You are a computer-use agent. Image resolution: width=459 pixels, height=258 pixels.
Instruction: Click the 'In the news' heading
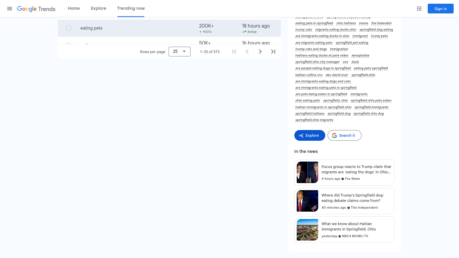tap(306, 152)
